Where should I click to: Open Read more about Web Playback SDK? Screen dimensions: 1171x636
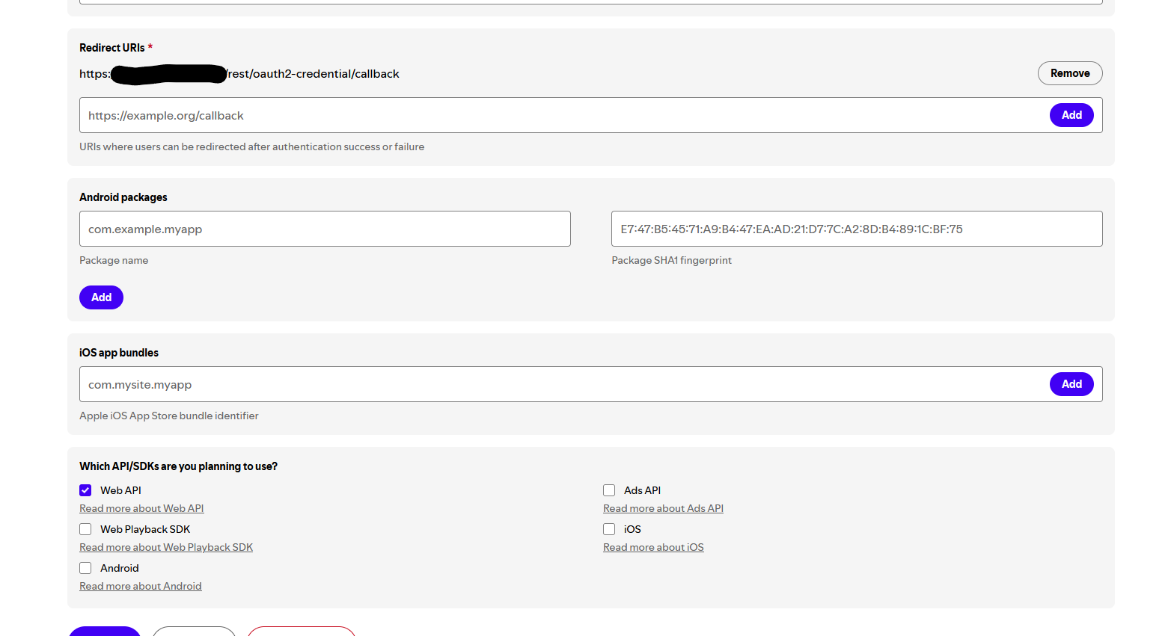(166, 548)
